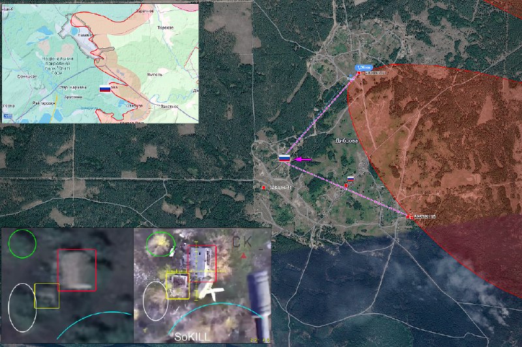Select the red square marker west of the village
The width and height of the screenshot is (522, 347).
coord(264,188)
